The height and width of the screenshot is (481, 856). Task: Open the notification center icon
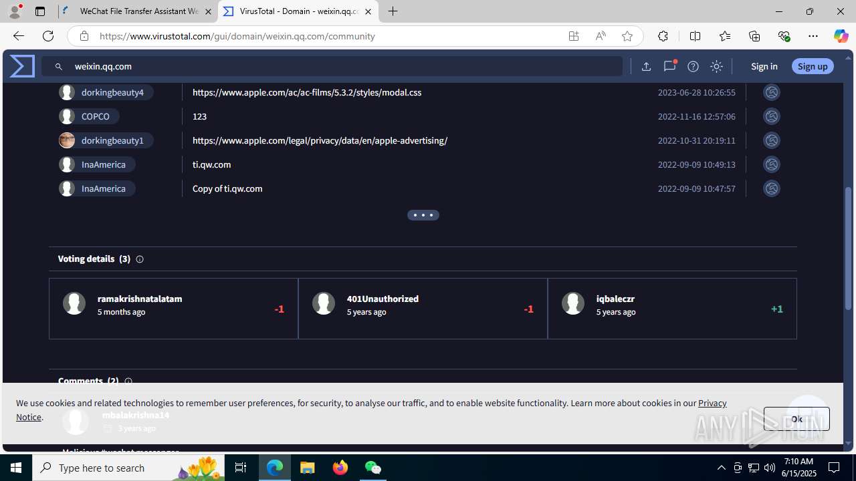coord(834,468)
